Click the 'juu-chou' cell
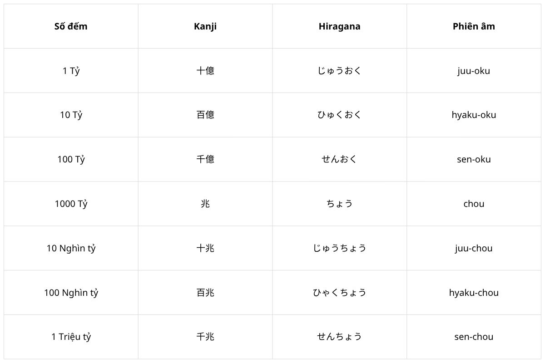This screenshot has height=363, width=545. (x=474, y=248)
